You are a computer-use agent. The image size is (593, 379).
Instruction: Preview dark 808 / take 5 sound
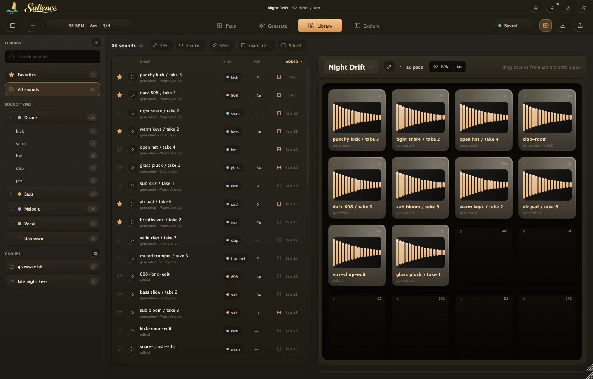point(132,95)
